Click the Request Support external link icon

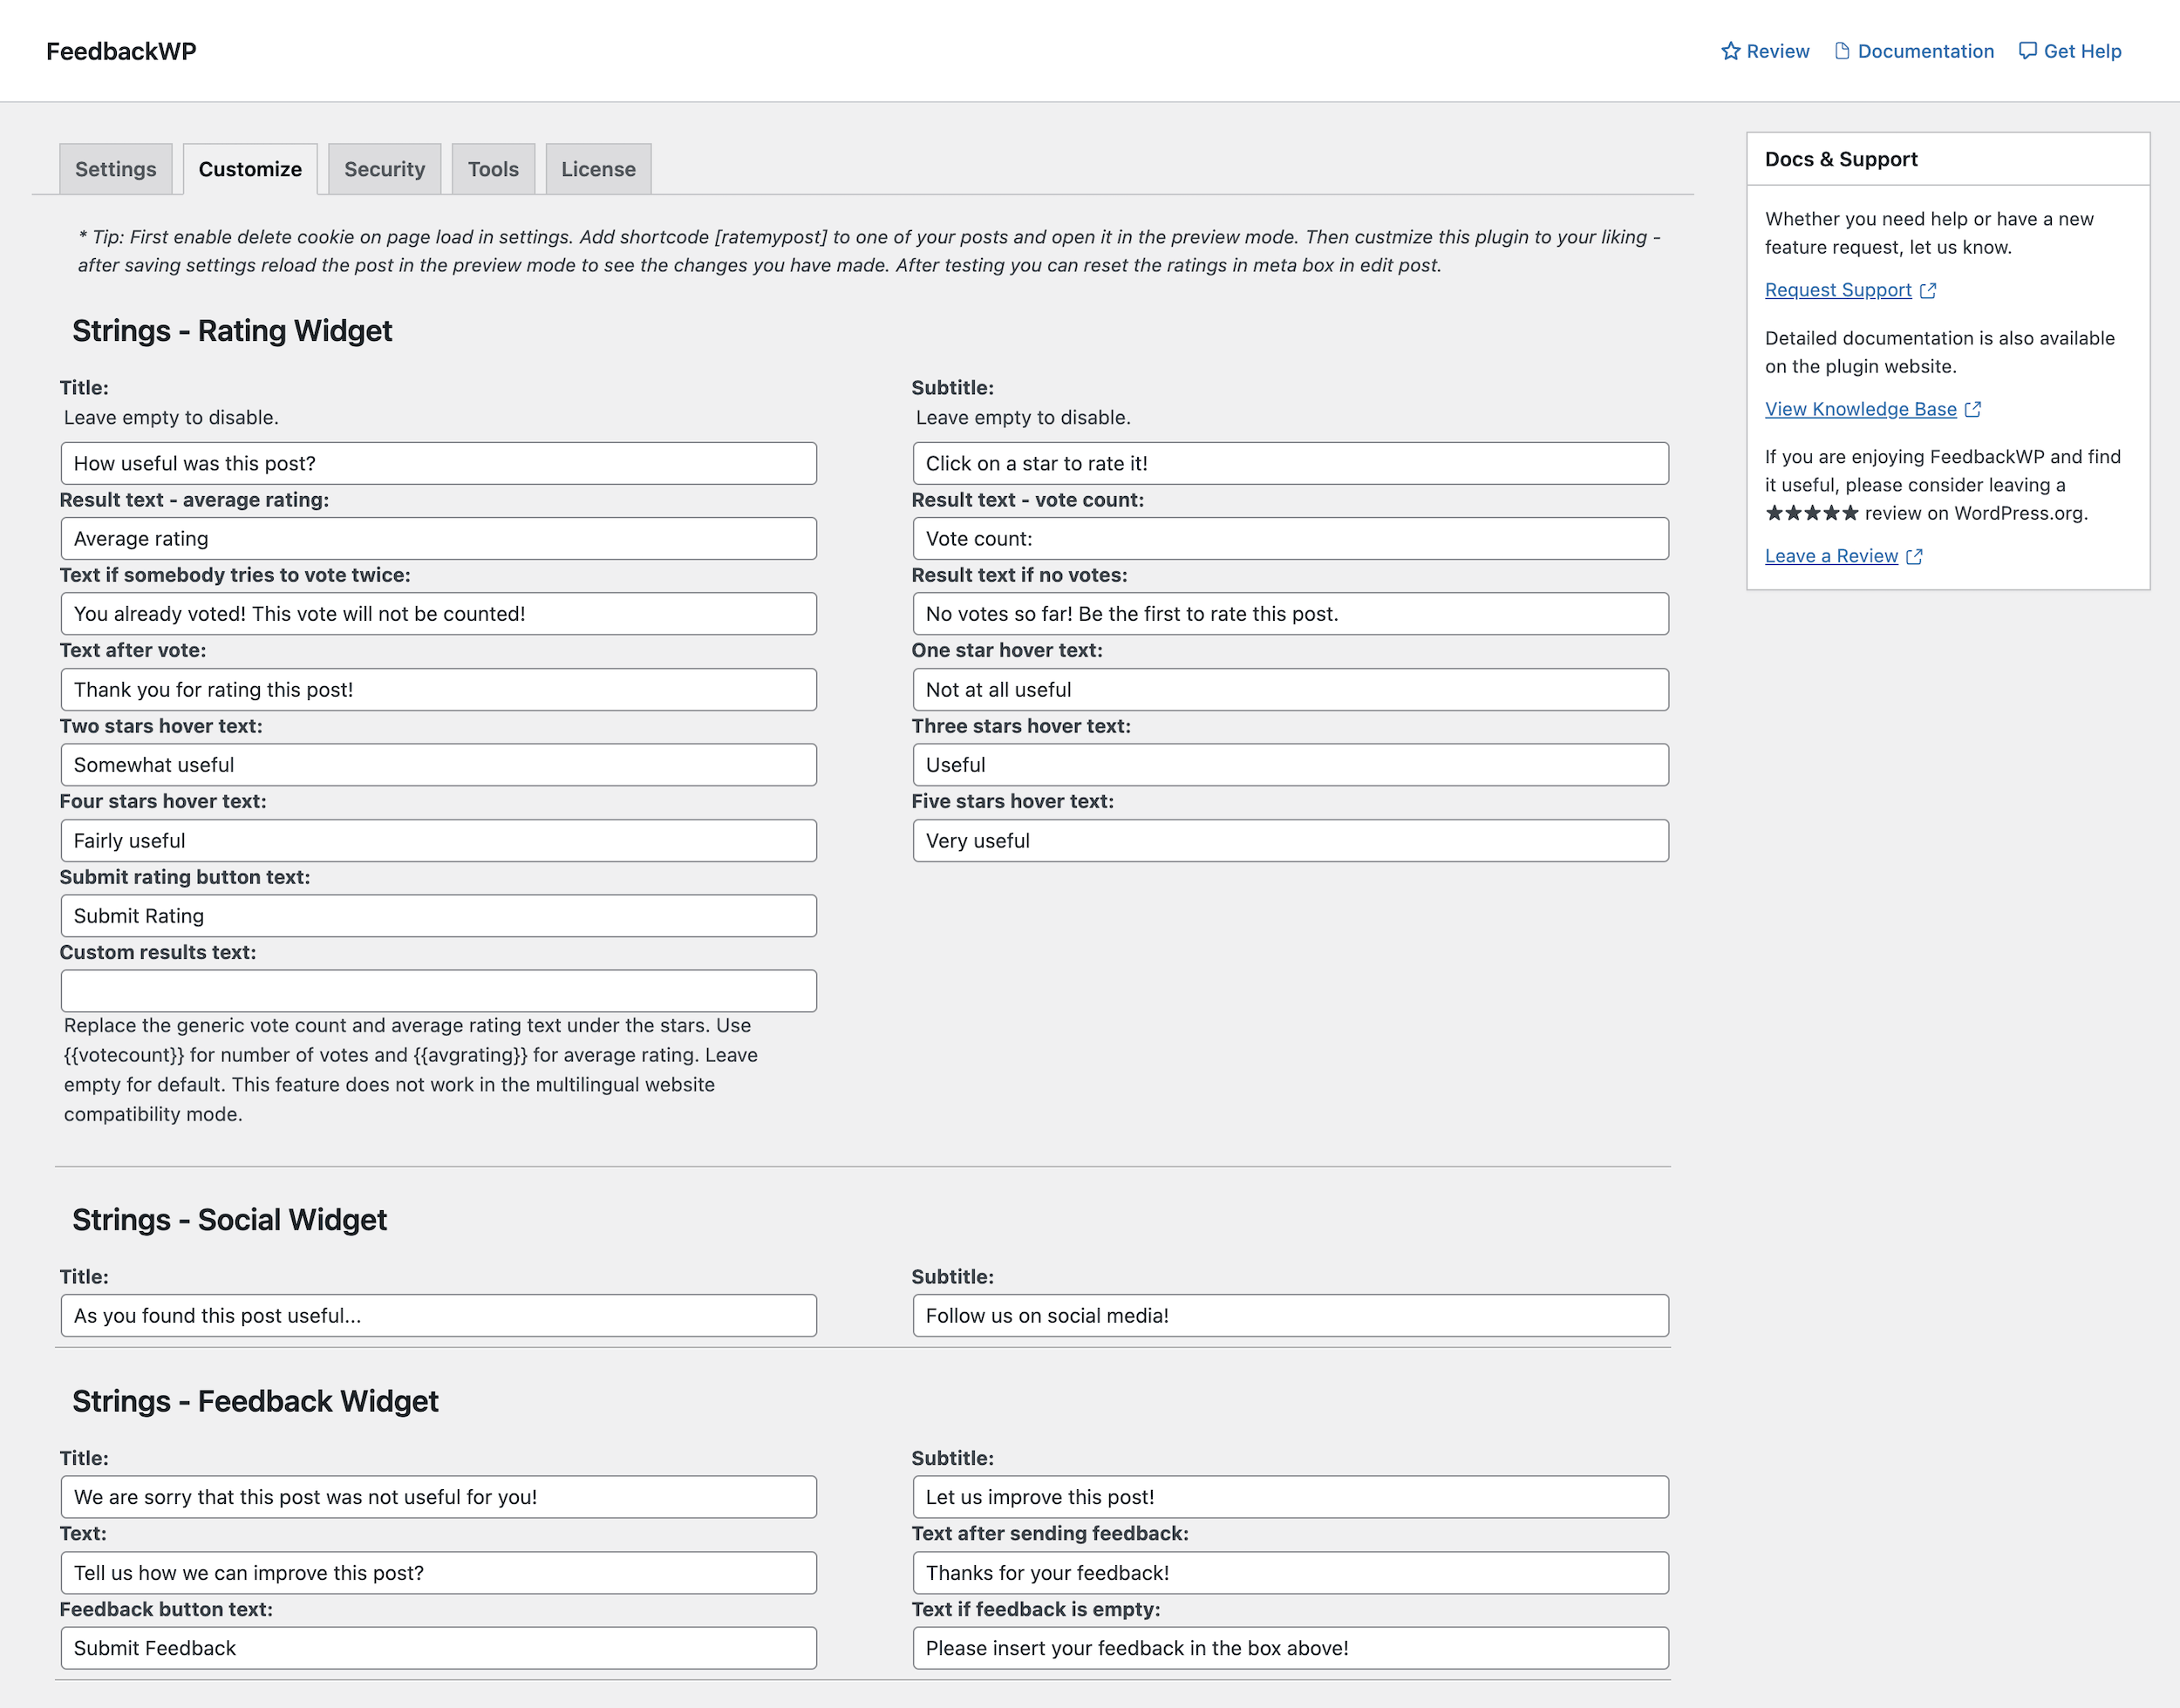point(1929,289)
